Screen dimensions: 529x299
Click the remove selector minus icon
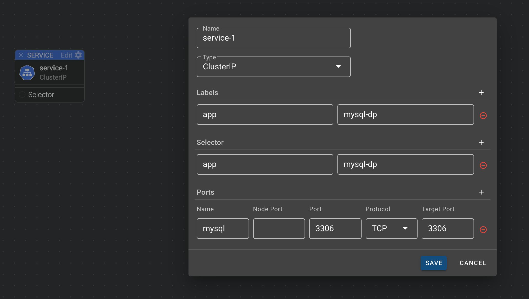(484, 165)
